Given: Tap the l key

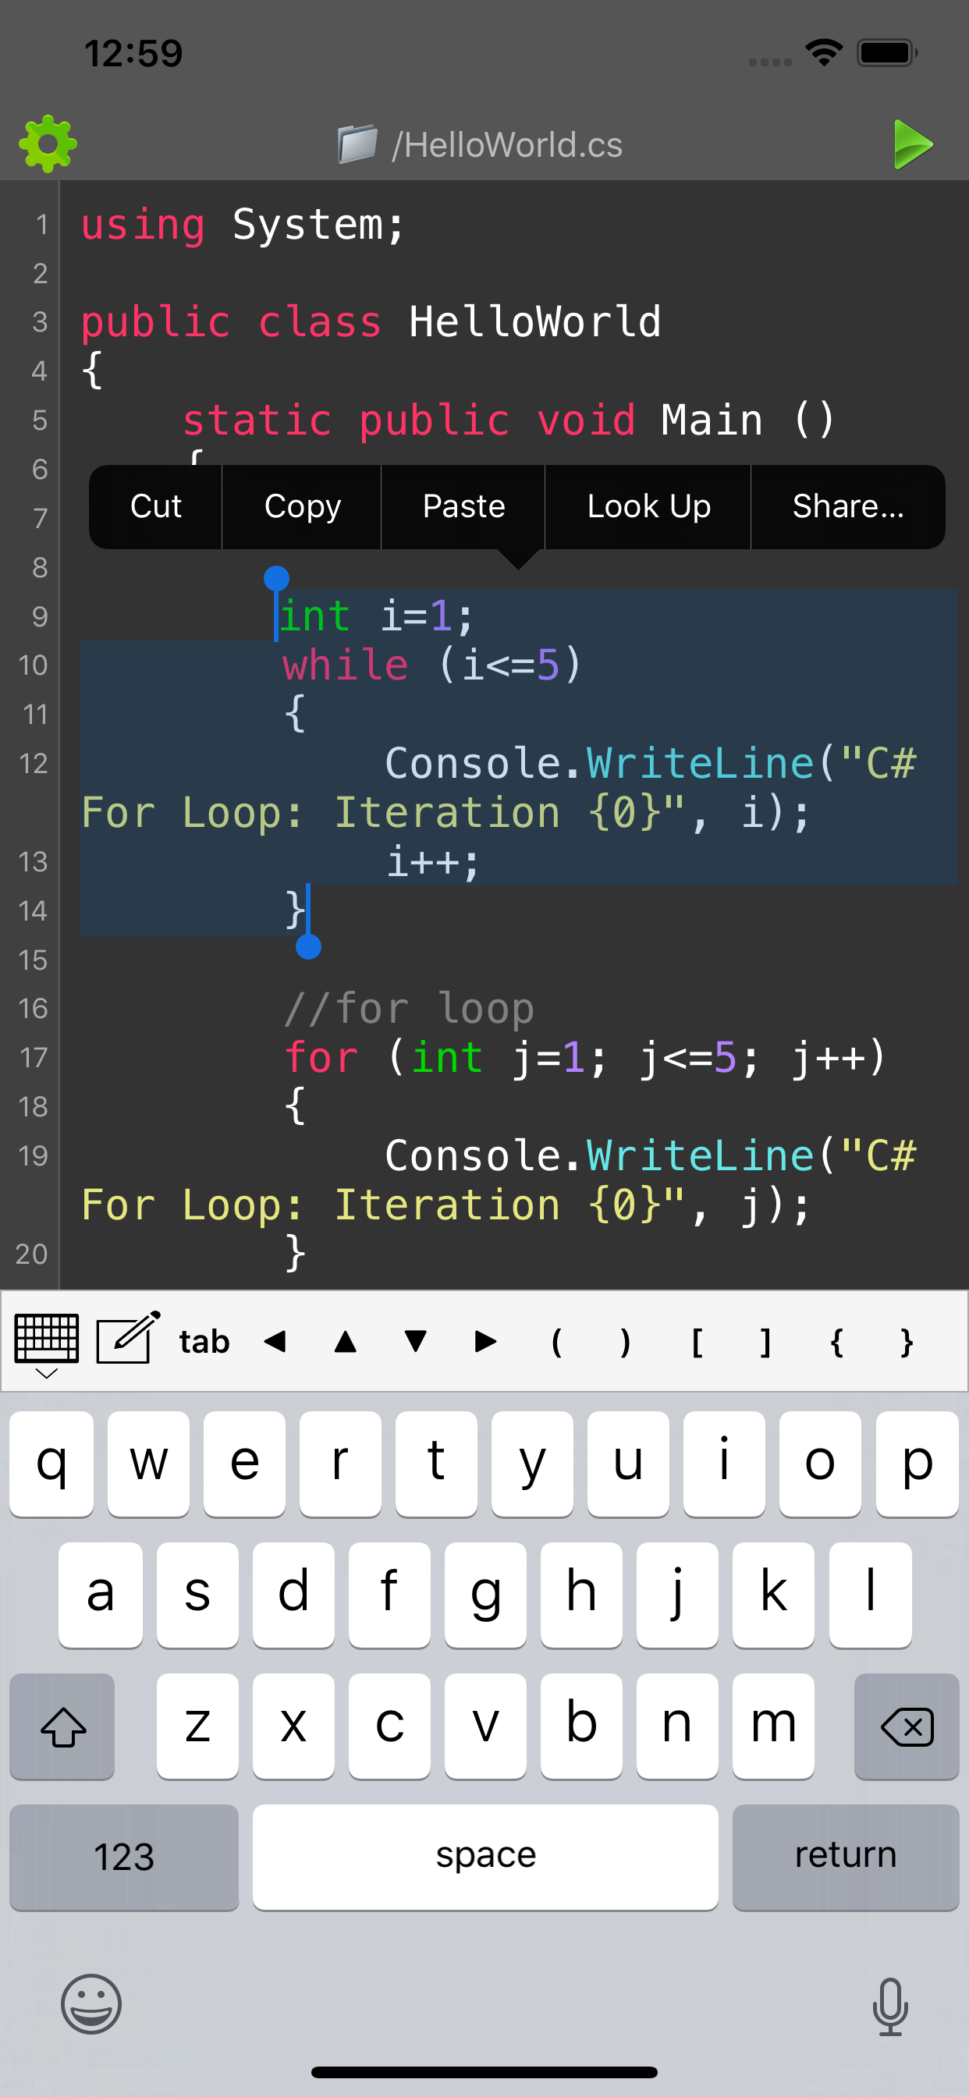Looking at the screenshot, I should click(870, 1595).
